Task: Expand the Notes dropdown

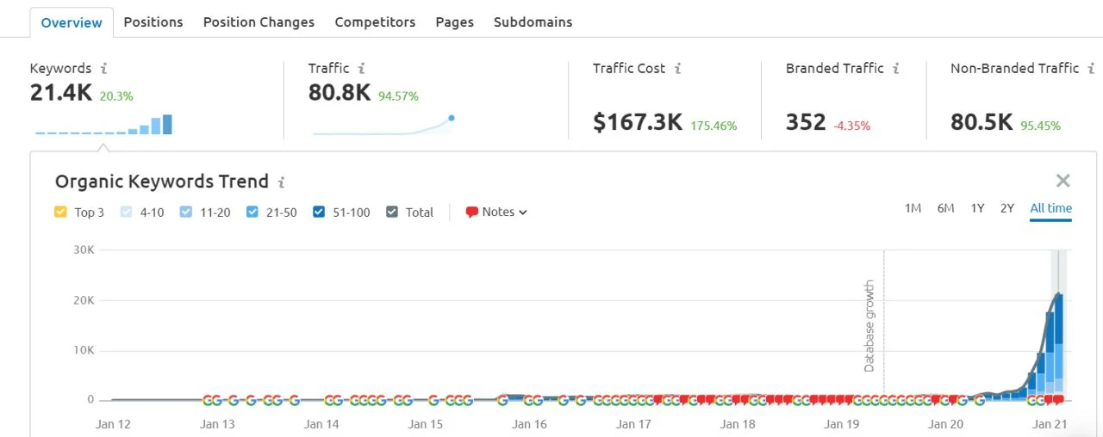Action: click(496, 212)
